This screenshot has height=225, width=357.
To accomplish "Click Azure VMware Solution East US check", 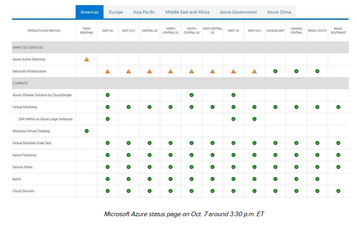I will click(x=108, y=95).
